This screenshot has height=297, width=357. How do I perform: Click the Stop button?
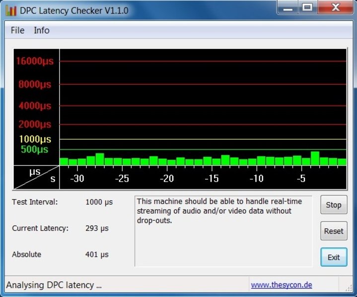coord(334,205)
